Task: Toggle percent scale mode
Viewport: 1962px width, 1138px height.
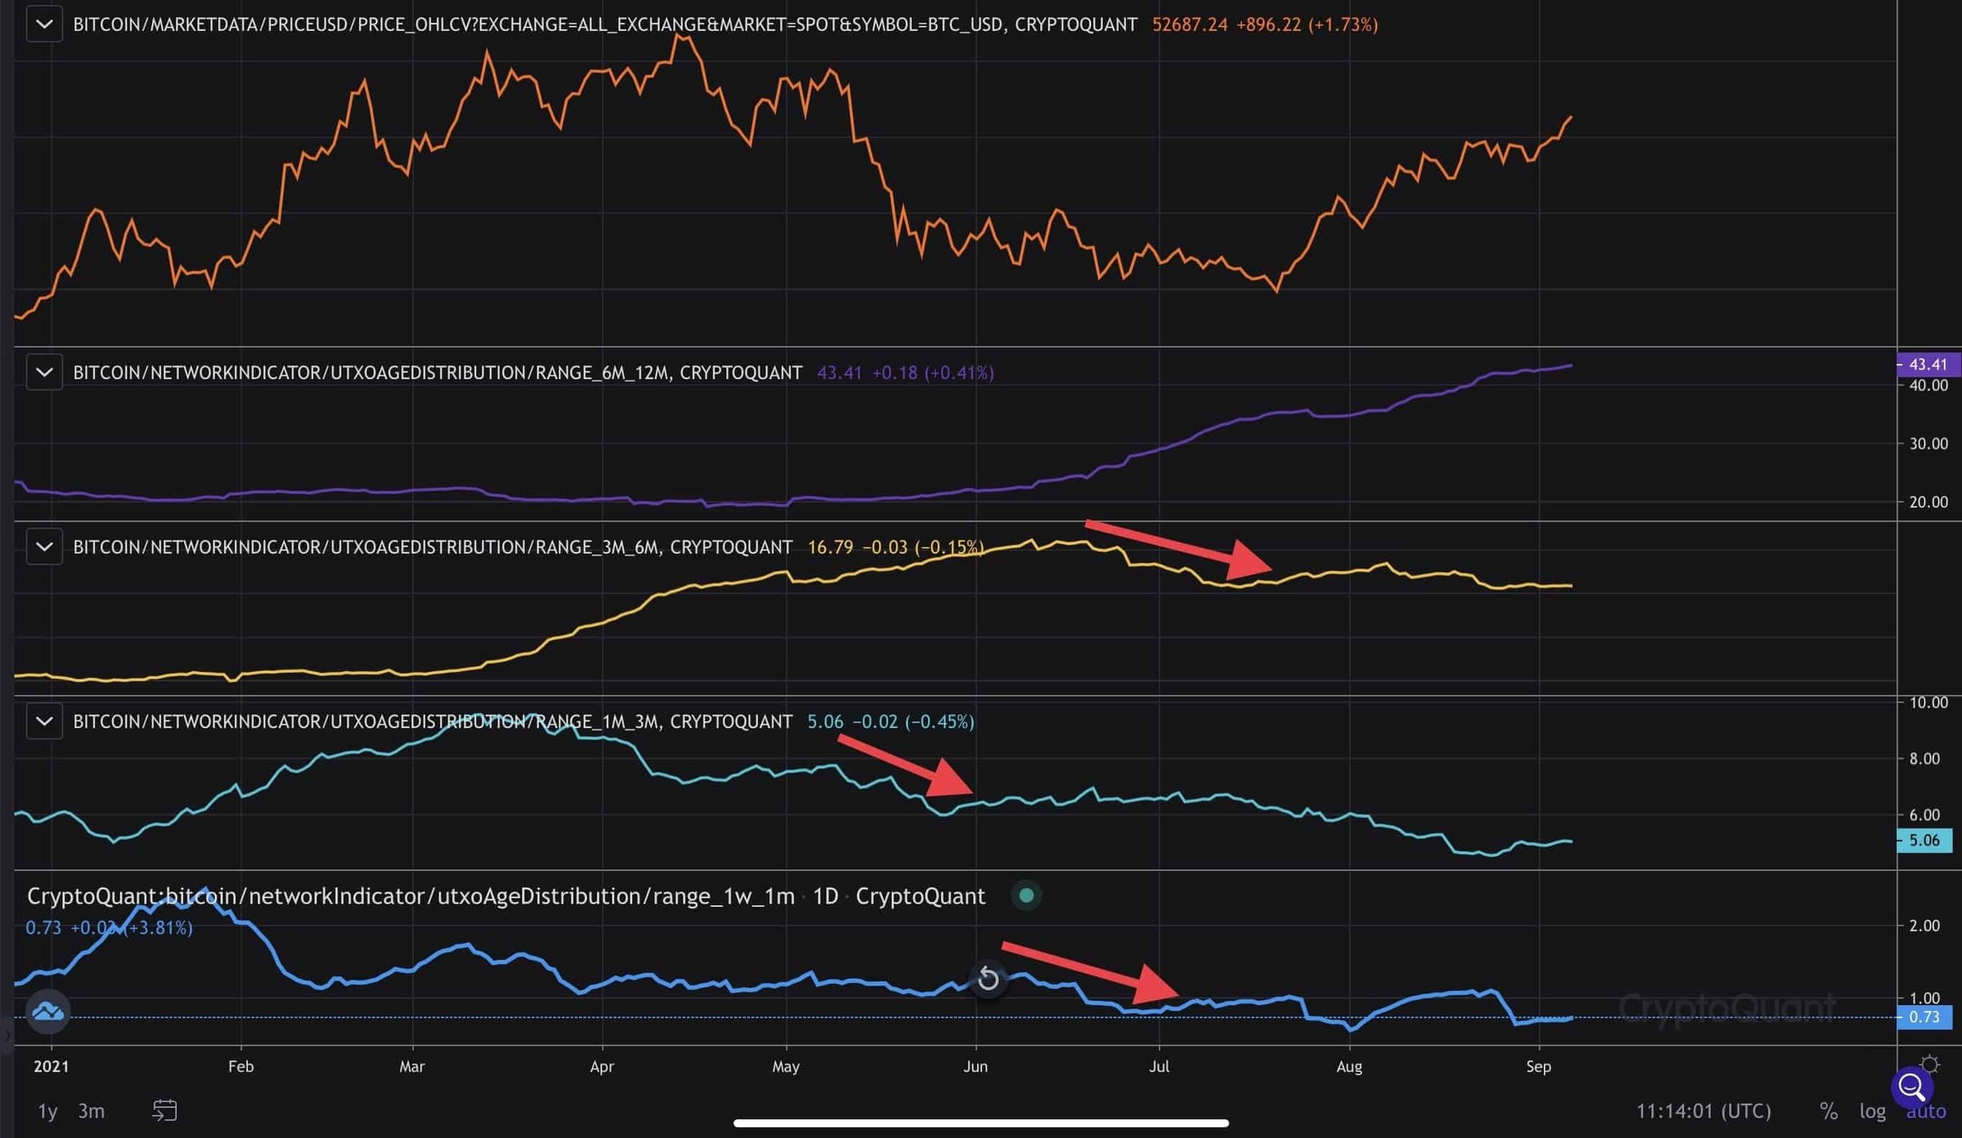Action: click(x=1829, y=1110)
